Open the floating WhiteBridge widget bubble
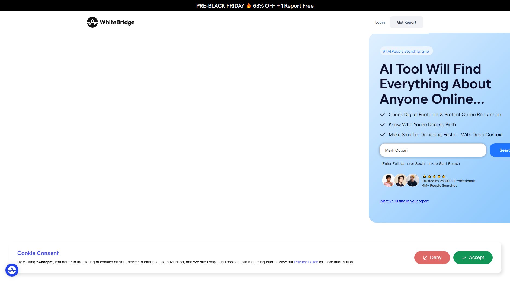This screenshot has height=282, width=510. [x=11, y=270]
